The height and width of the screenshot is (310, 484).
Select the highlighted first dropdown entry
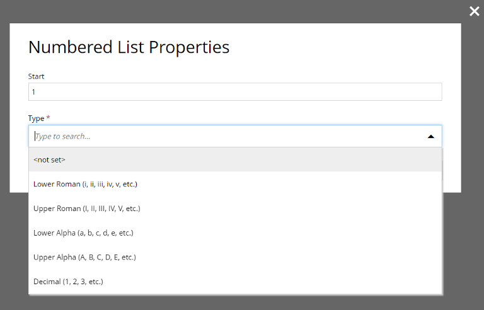point(235,159)
